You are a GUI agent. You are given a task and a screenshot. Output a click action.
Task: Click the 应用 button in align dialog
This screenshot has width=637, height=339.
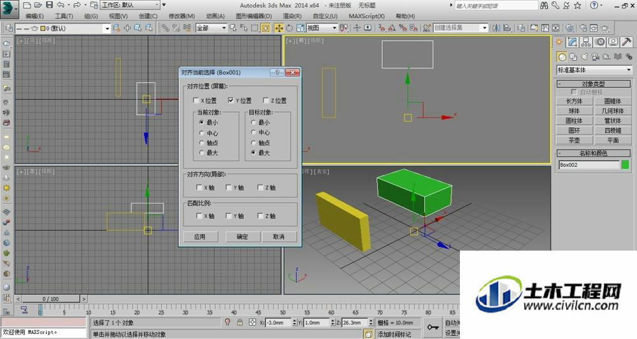(x=200, y=237)
